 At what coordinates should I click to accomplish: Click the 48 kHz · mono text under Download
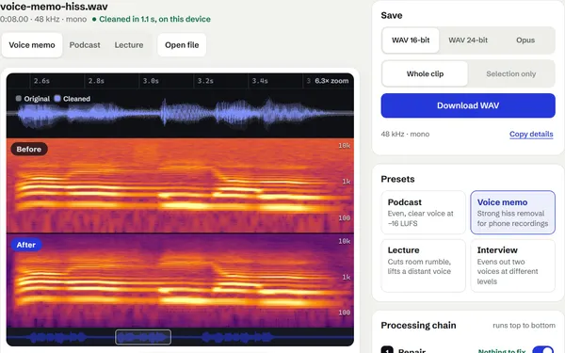(405, 134)
